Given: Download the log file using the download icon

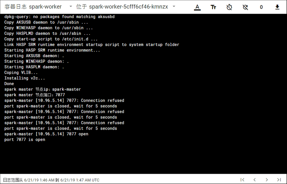Looking at the screenshot, I should (x=277, y=7).
